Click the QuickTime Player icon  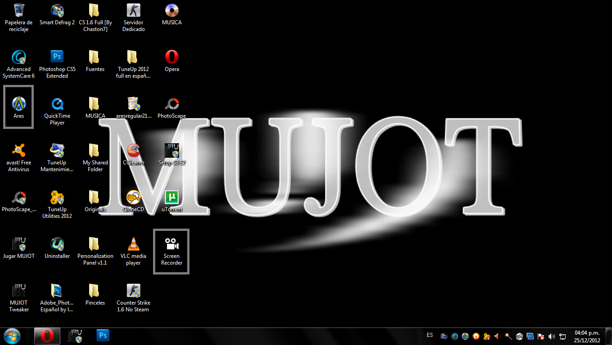(57, 104)
